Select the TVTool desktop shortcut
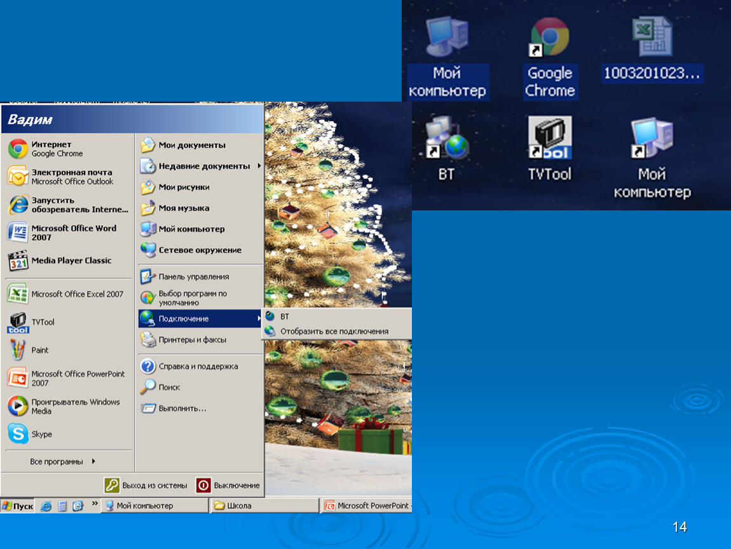This screenshot has height=549, width=731. tap(550, 149)
